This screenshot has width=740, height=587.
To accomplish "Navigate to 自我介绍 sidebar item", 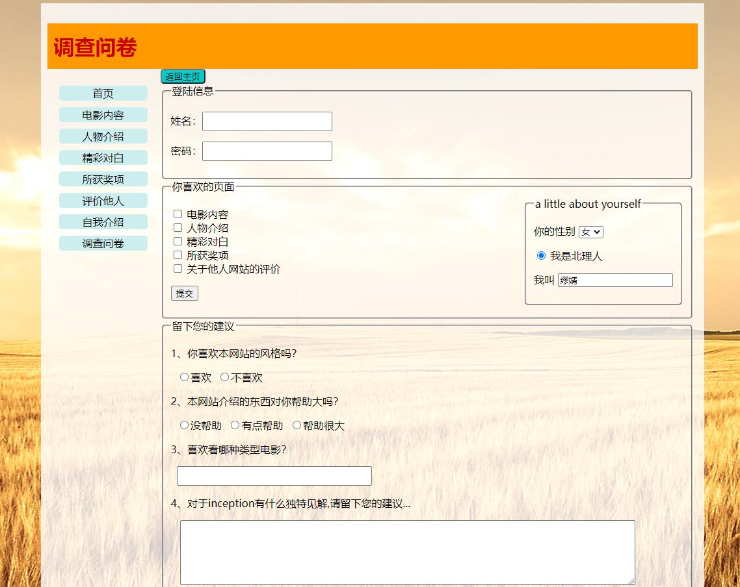I will point(103,222).
